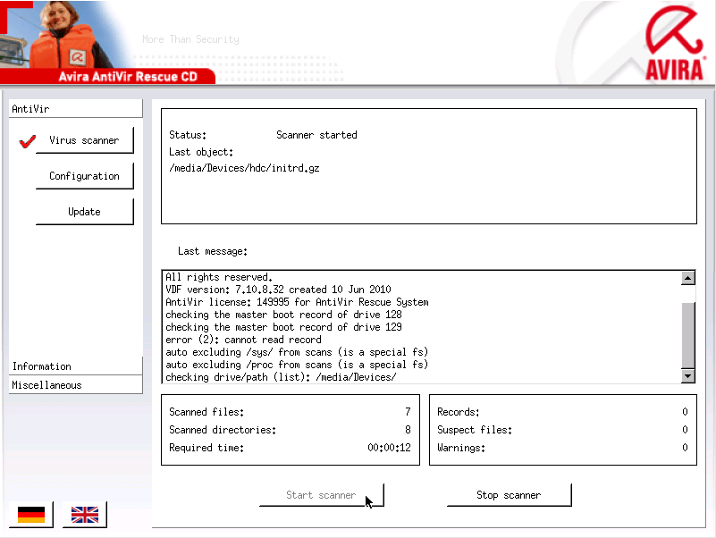Click the Stop scanner button
The height and width of the screenshot is (538, 716).
coord(509,495)
